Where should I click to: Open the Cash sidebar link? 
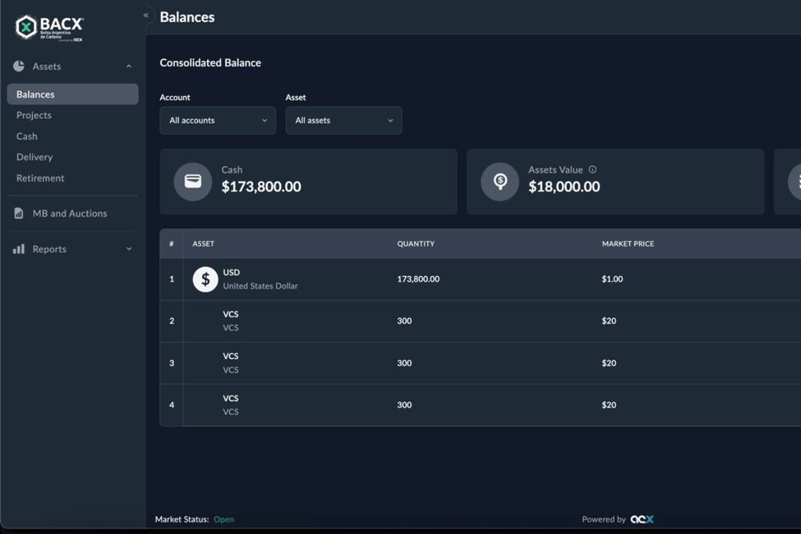(27, 136)
